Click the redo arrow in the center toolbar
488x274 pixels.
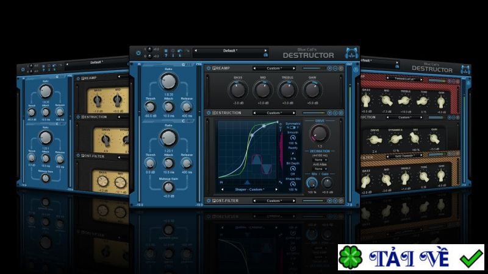pyautogui.click(x=187, y=51)
